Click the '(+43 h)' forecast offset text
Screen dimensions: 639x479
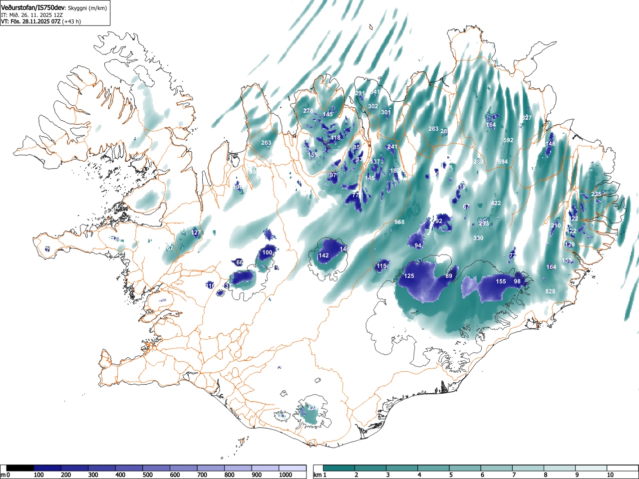(x=71, y=21)
